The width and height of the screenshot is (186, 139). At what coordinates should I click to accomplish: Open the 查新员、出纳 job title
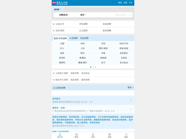click(x=58, y=108)
